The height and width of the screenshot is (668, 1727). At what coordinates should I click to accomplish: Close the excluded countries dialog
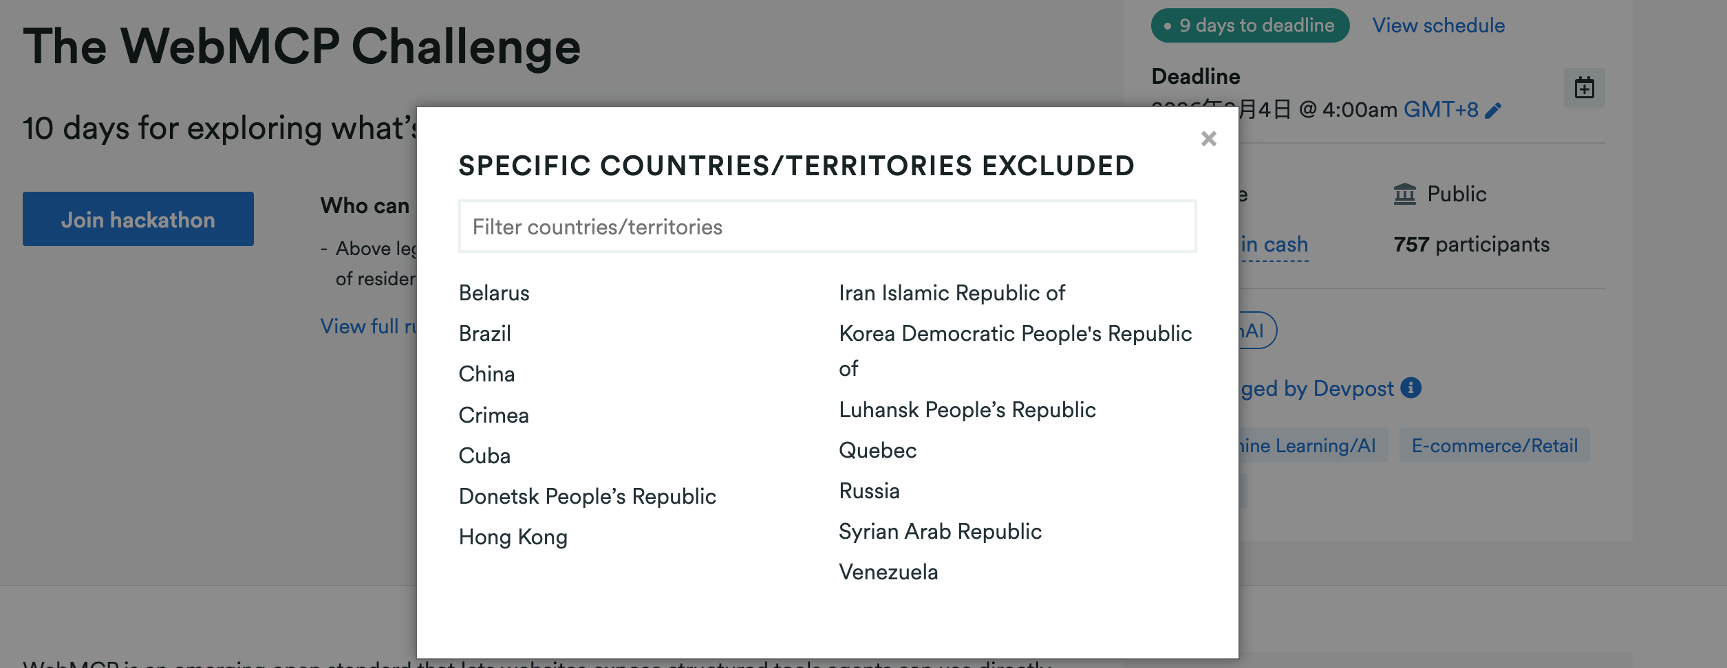tap(1208, 139)
